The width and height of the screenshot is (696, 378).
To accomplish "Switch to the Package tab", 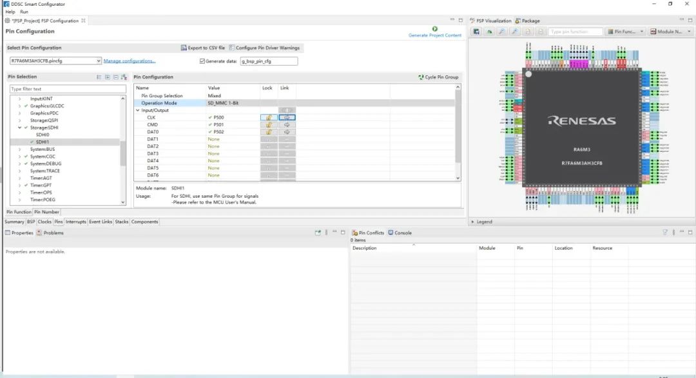I will 527,21.
